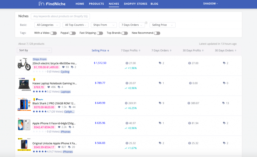Click the help question mark beside 7 Days Orders
The image size is (257, 157).
coord(146,23)
